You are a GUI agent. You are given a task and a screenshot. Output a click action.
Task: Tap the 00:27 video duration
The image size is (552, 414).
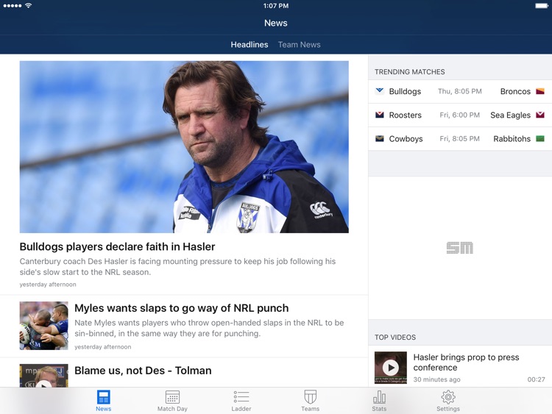coord(536,379)
